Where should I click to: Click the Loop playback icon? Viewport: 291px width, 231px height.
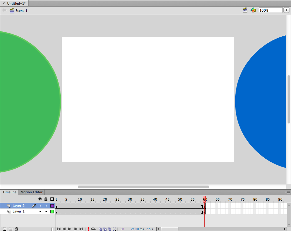tap(93, 229)
